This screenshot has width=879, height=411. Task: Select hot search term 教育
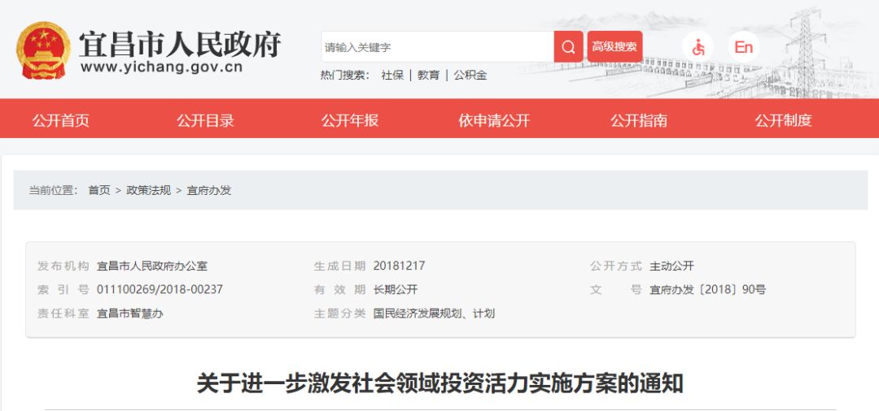point(428,75)
